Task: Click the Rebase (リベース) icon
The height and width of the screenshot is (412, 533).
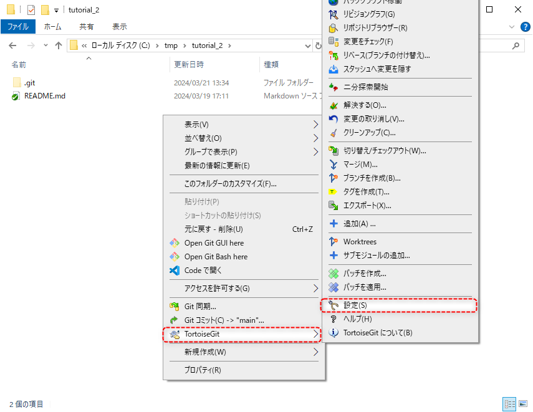Action: (x=334, y=55)
